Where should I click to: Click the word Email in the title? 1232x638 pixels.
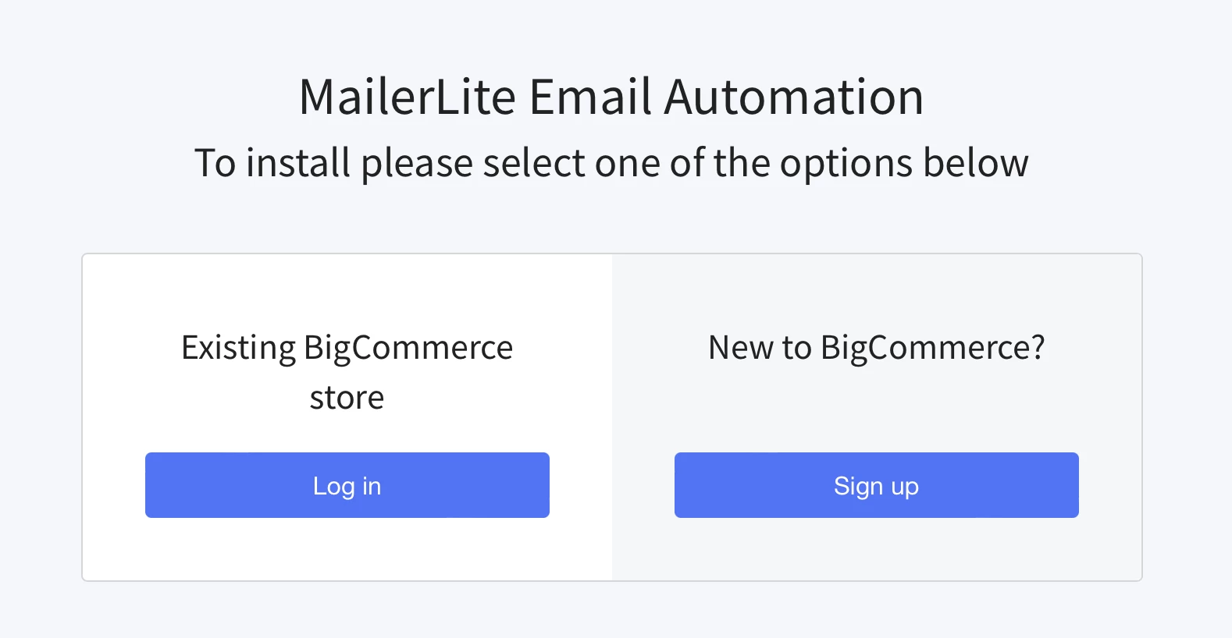click(x=590, y=97)
